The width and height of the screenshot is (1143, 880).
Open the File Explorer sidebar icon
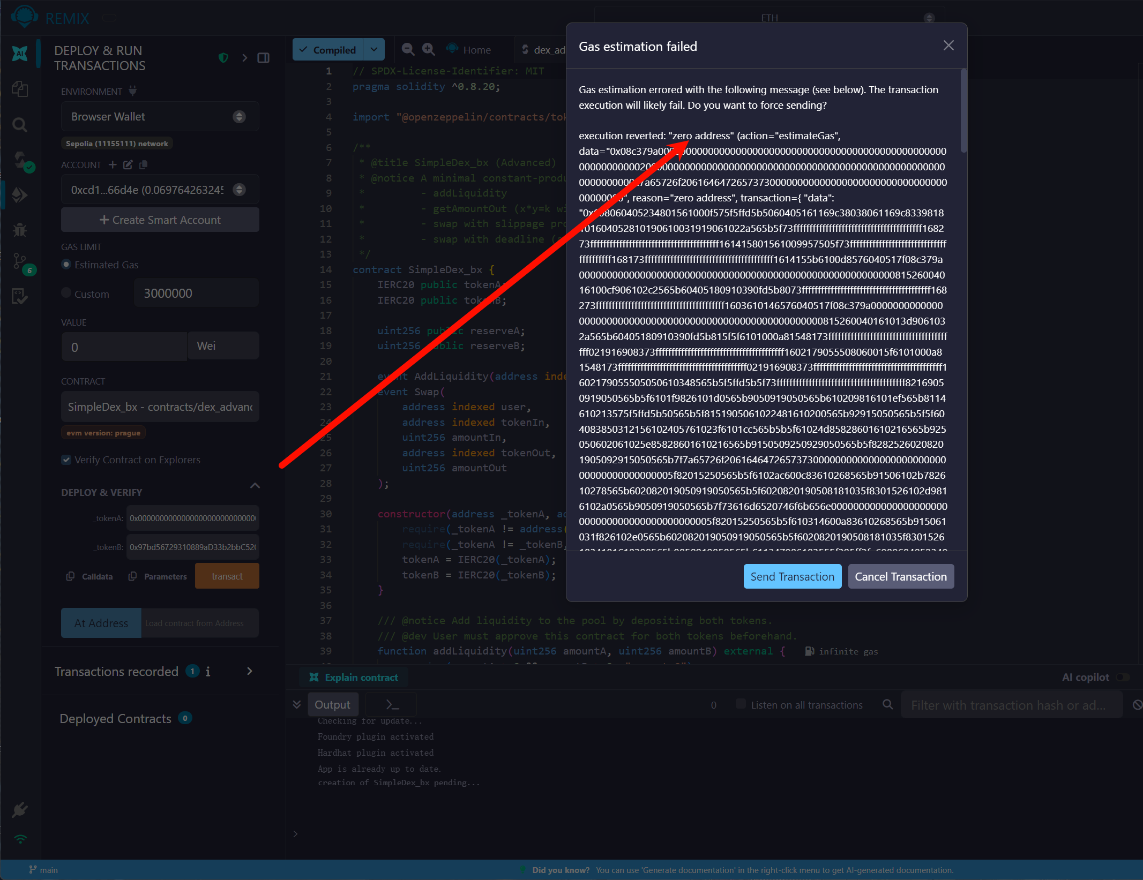click(x=20, y=89)
